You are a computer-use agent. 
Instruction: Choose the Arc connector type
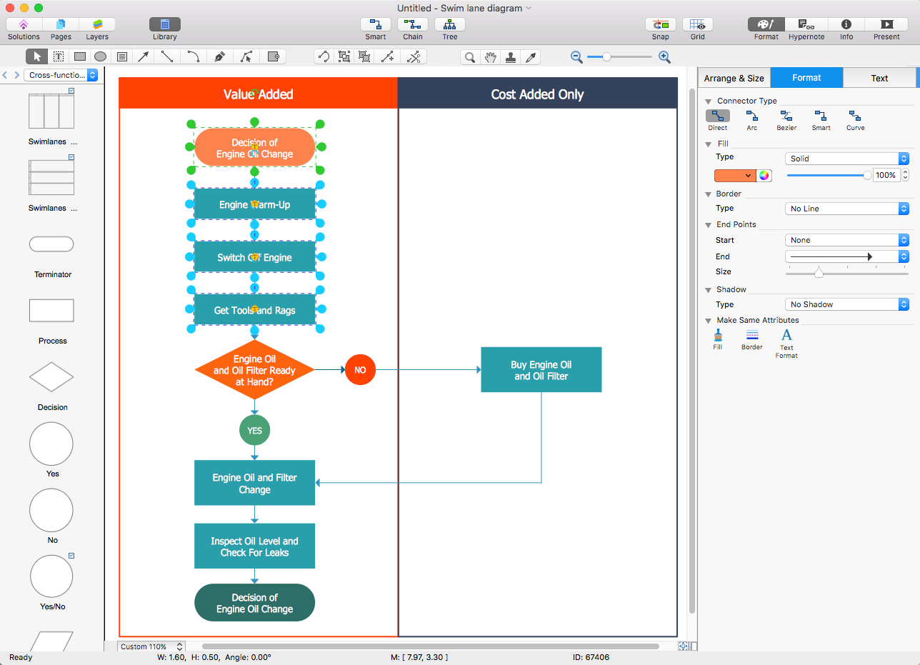tap(752, 120)
